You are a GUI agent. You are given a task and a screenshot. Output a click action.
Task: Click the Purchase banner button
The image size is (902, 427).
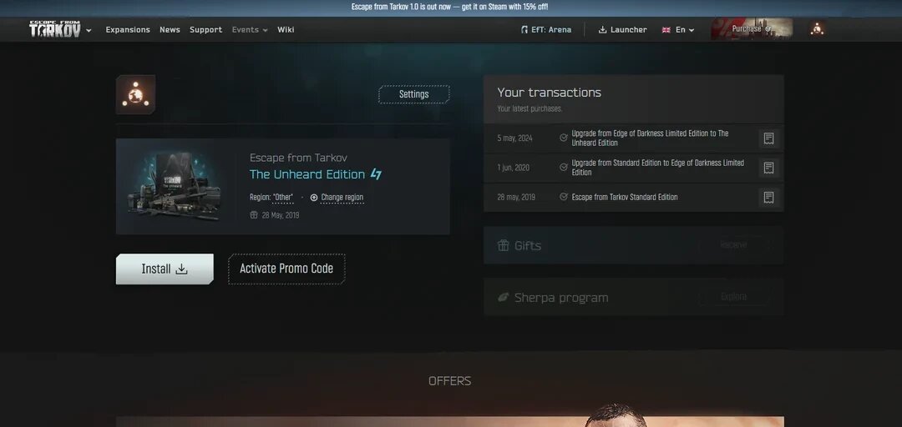(752, 28)
